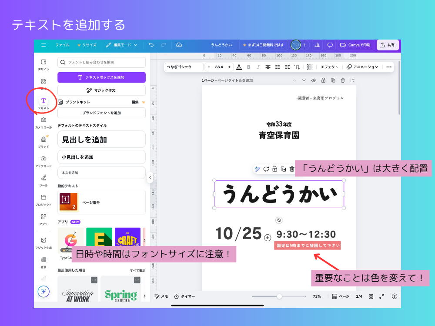435x326 pixels.
Task: Open the アップロード sidebar panel
Action: tap(43, 161)
